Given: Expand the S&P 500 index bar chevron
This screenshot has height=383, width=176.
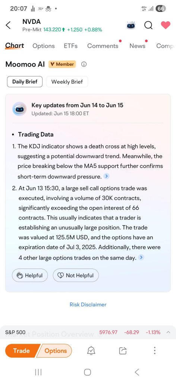Looking at the screenshot, I should pos(168,332).
